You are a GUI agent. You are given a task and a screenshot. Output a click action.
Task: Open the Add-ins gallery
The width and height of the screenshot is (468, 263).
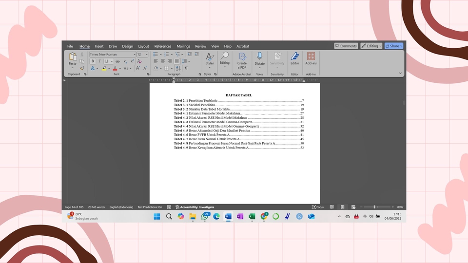tap(311, 58)
